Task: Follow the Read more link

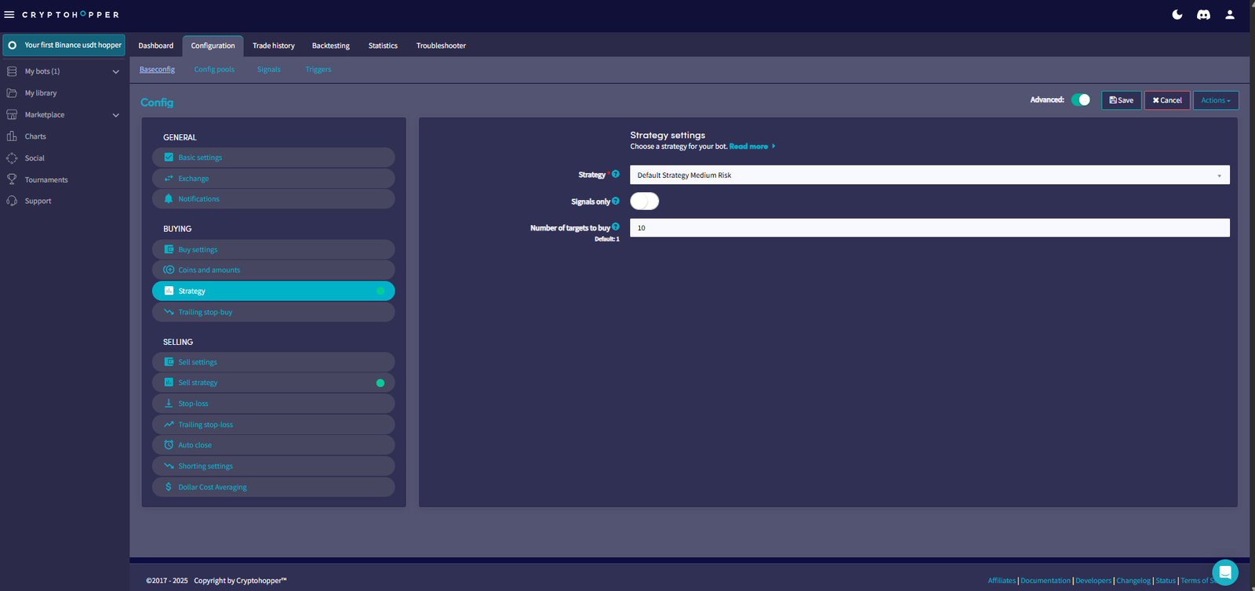Action: point(751,147)
